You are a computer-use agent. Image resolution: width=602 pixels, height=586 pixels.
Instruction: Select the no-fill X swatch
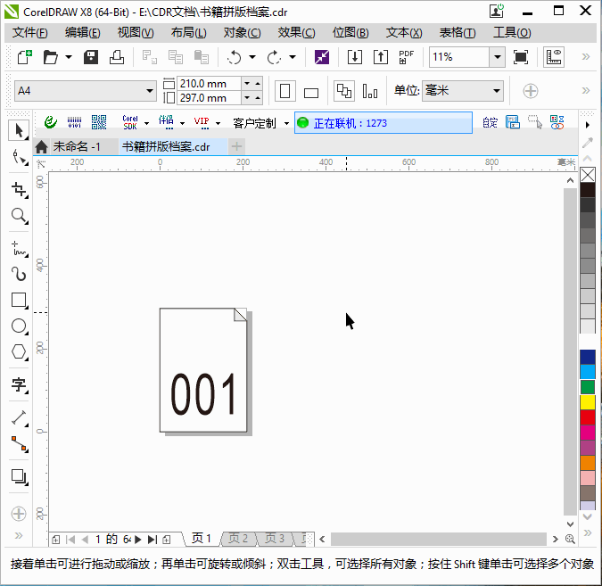tap(588, 175)
